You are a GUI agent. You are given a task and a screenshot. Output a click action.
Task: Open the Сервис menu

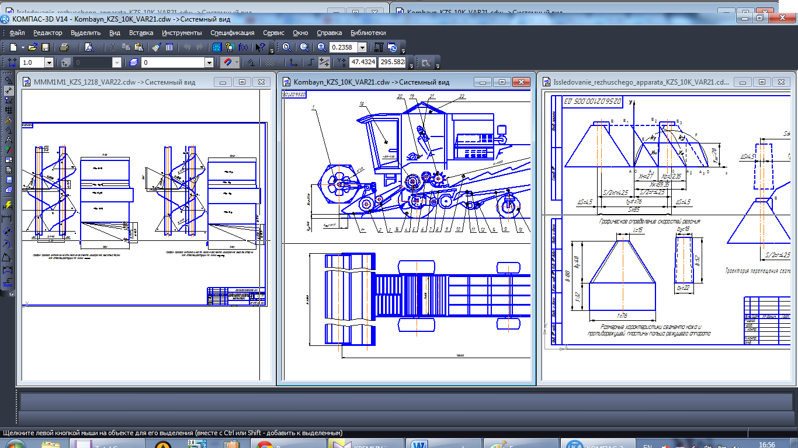pyautogui.click(x=274, y=33)
